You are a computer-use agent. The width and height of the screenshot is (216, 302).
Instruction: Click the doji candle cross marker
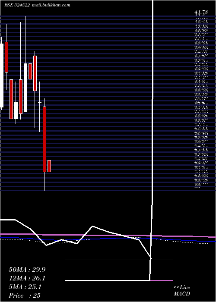point(40,103)
